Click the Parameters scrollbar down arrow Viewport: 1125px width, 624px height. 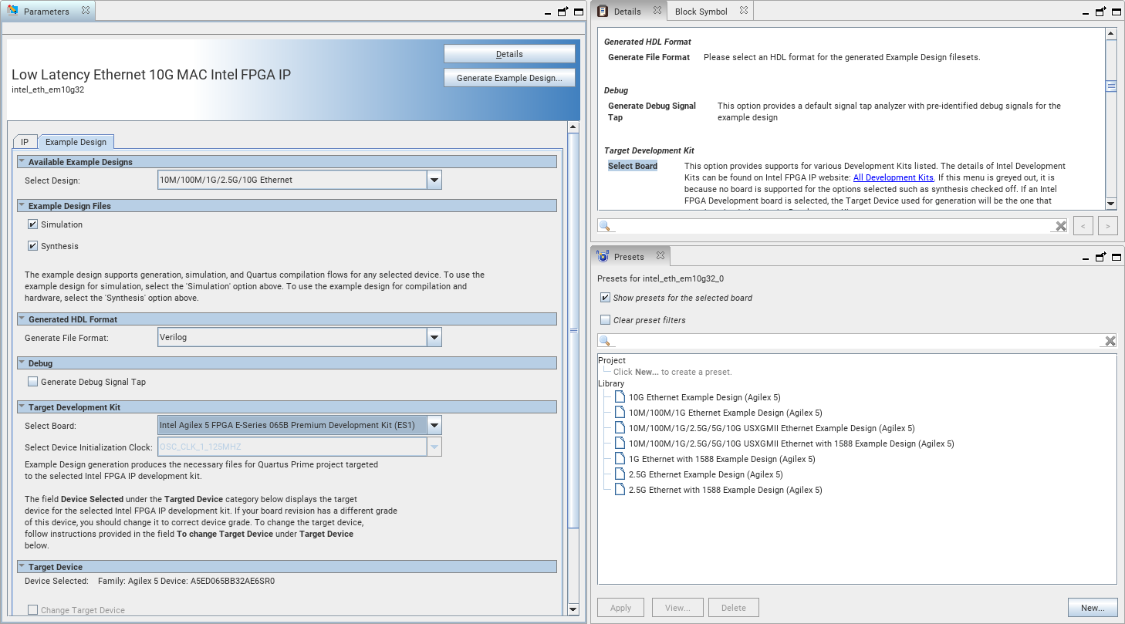tap(573, 609)
